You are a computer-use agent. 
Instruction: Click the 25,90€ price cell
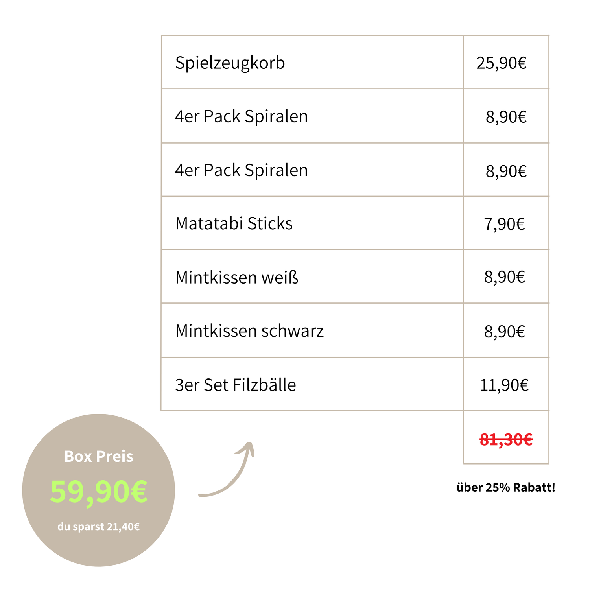click(501, 63)
